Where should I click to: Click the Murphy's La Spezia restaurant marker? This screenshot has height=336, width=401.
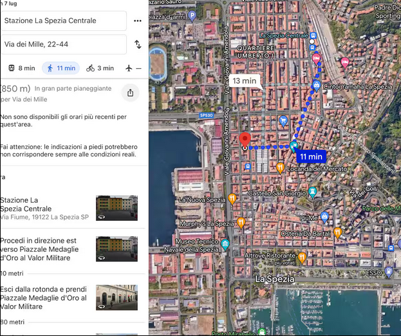tap(241, 223)
